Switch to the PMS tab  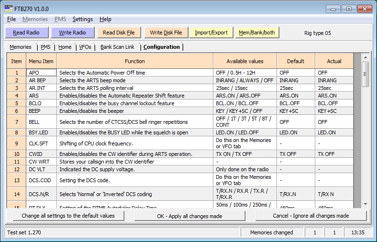45,47
